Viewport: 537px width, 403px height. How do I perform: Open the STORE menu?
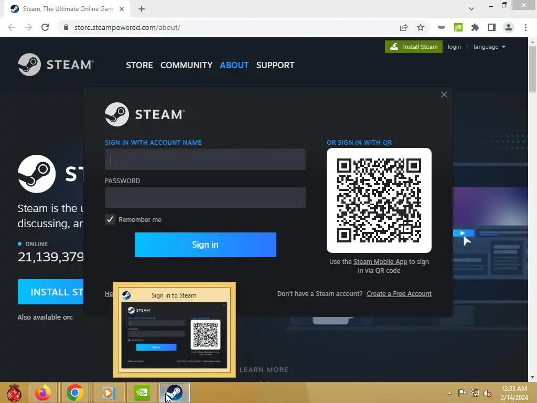(x=139, y=65)
